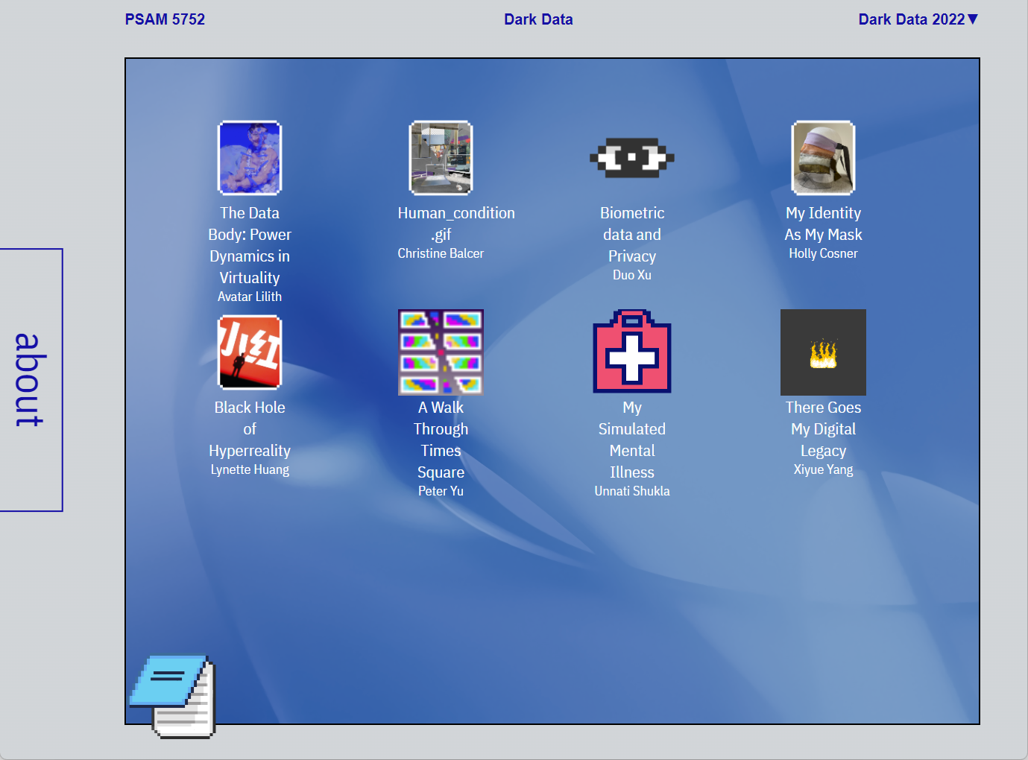This screenshot has height=760, width=1028.
Task: Click the Unnati Shukla author name
Action: [x=632, y=491]
